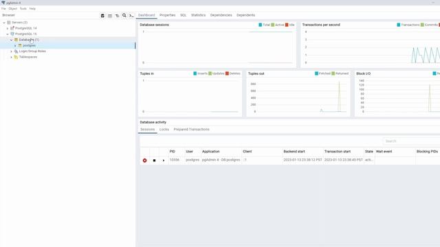Sort sessions by Wait event column
440x247 pixels.
384,152
